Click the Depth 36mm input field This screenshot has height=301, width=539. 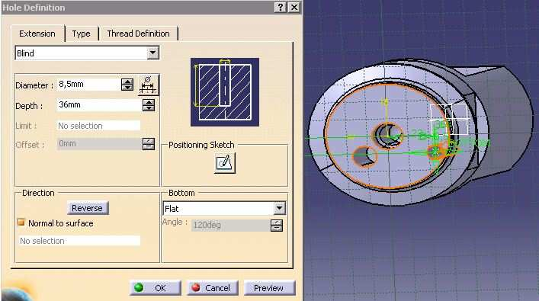pyautogui.click(x=99, y=105)
